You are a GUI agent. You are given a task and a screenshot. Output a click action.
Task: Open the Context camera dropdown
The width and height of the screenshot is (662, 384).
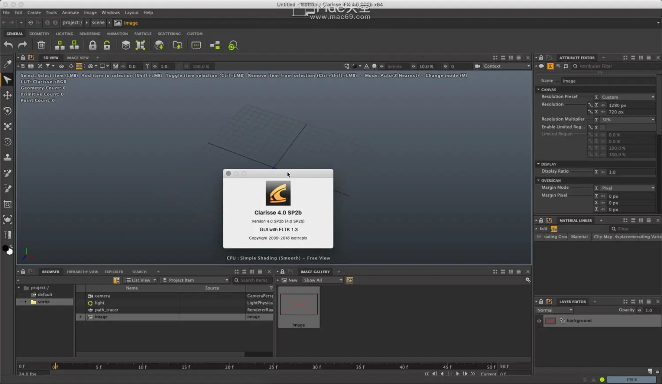tap(507, 66)
